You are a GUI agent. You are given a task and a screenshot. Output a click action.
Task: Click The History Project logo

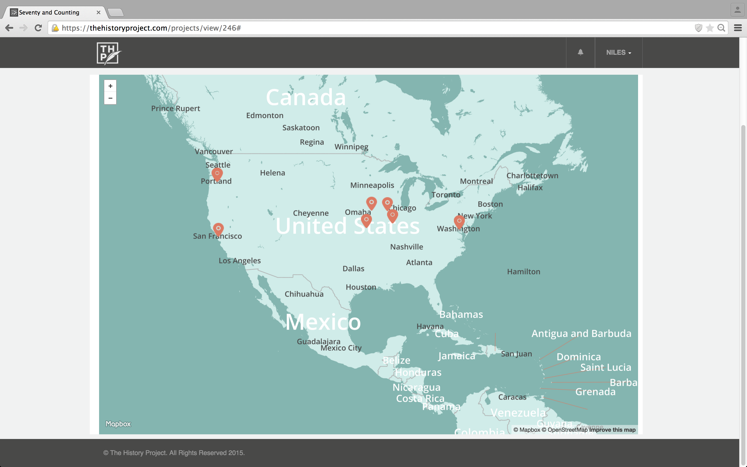pos(108,53)
